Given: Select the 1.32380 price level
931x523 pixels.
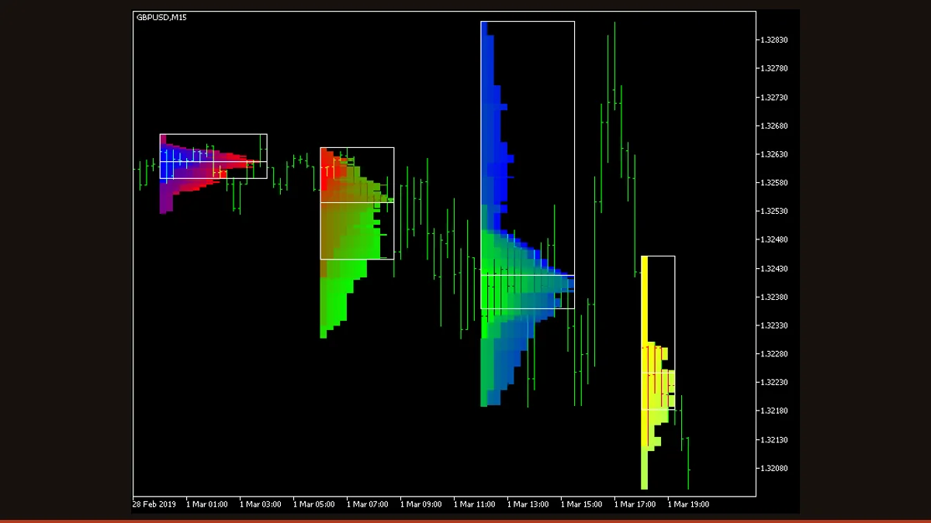Looking at the screenshot, I should tap(774, 298).
